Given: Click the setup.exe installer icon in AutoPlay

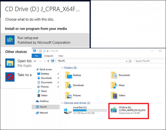Looking at the screenshot, I should (x=10, y=40).
